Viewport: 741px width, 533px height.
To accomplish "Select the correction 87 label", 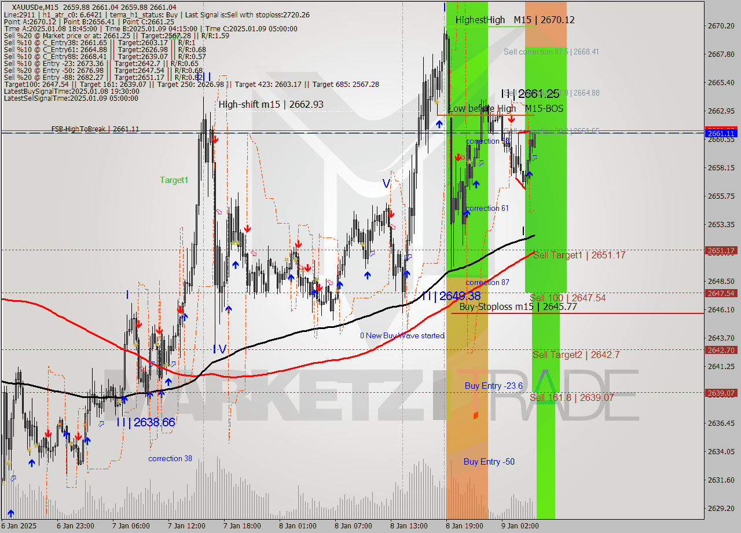I will (x=487, y=282).
